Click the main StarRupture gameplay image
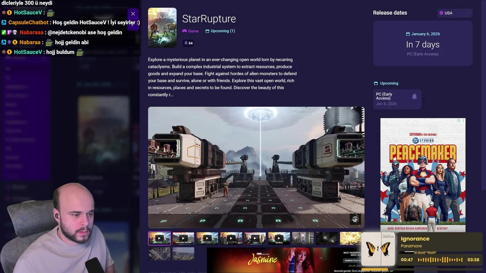 pos(256,167)
